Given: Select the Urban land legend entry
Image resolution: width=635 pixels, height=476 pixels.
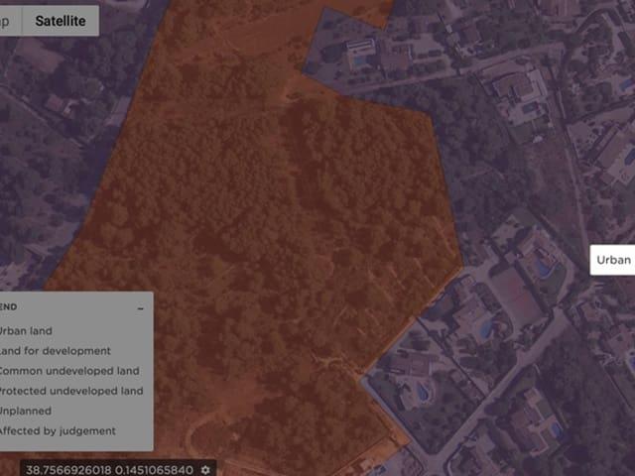Looking at the screenshot, I should coord(26,330).
